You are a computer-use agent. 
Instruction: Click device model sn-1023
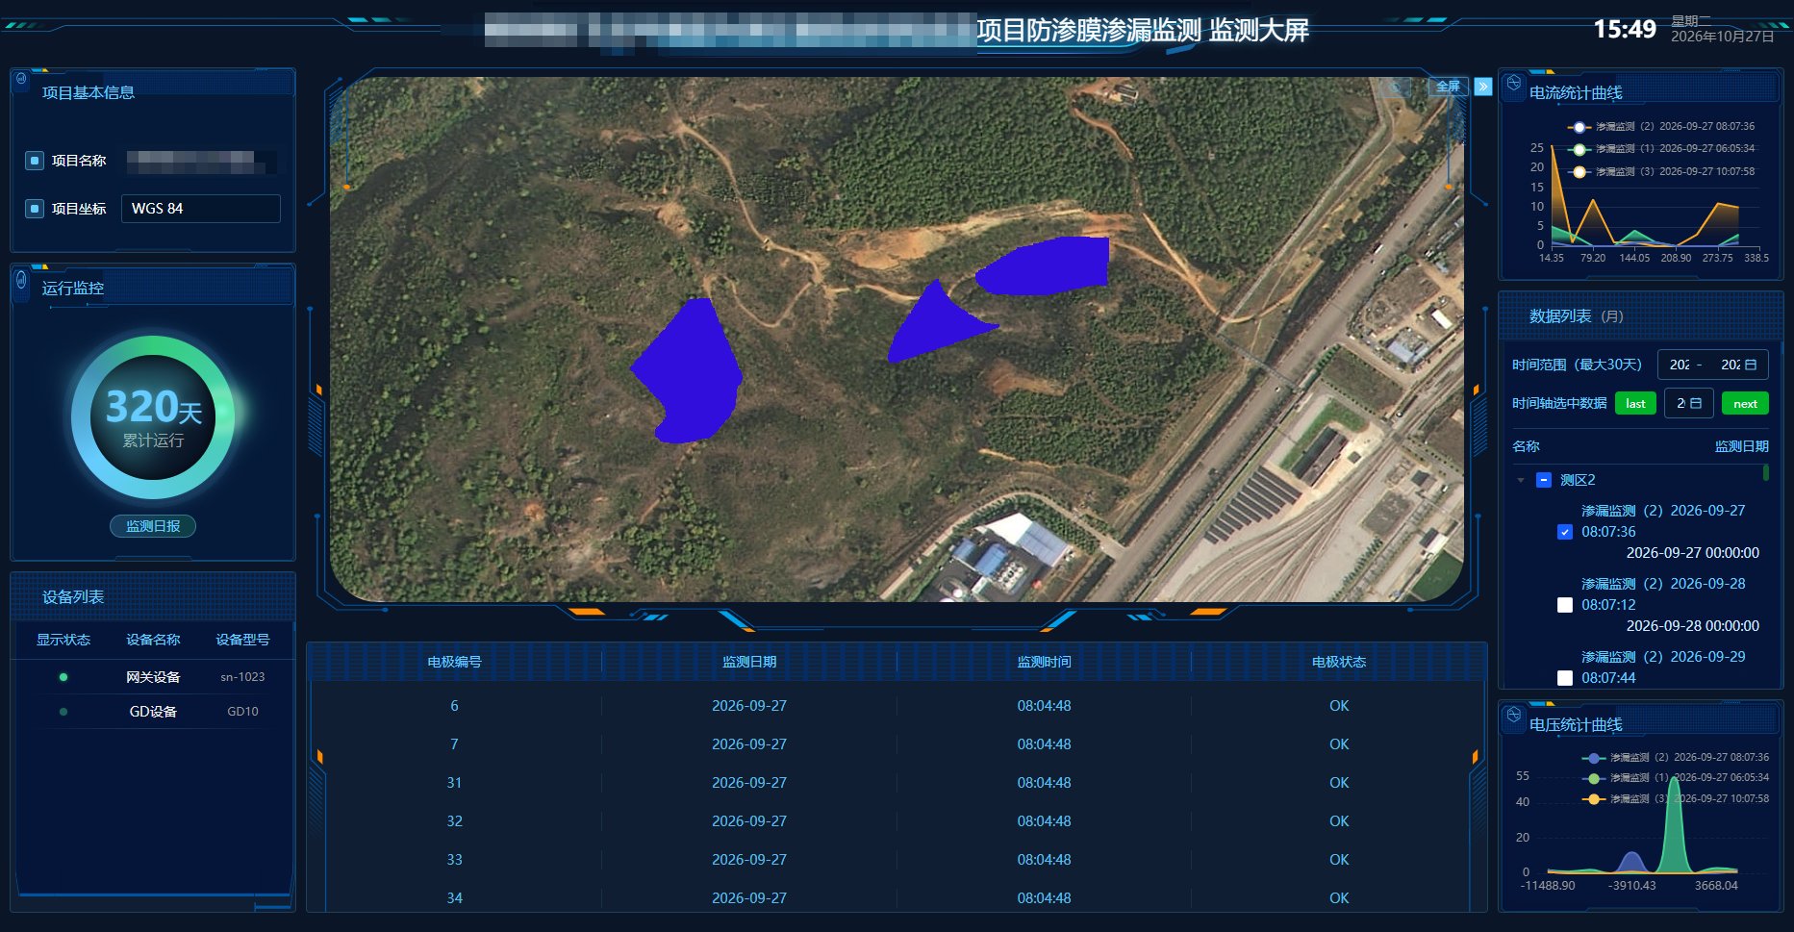[x=242, y=677]
